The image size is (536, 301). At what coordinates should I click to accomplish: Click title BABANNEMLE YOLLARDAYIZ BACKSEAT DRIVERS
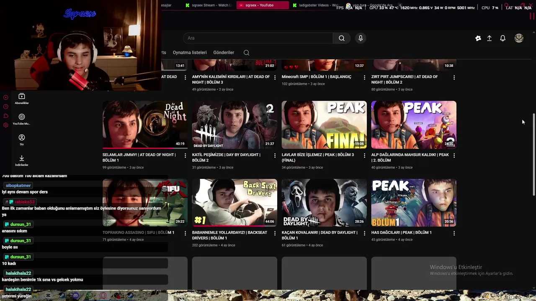coord(229,235)
